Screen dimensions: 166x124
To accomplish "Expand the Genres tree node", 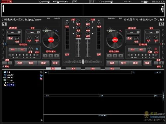I will point(3,77).
